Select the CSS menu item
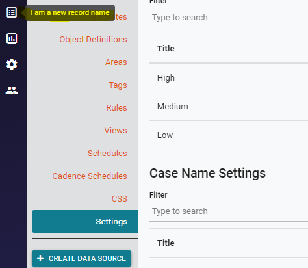308x268 pixels. pos(120,199)
